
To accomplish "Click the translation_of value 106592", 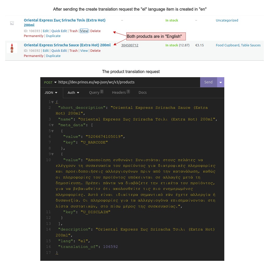I will (110, 247).
